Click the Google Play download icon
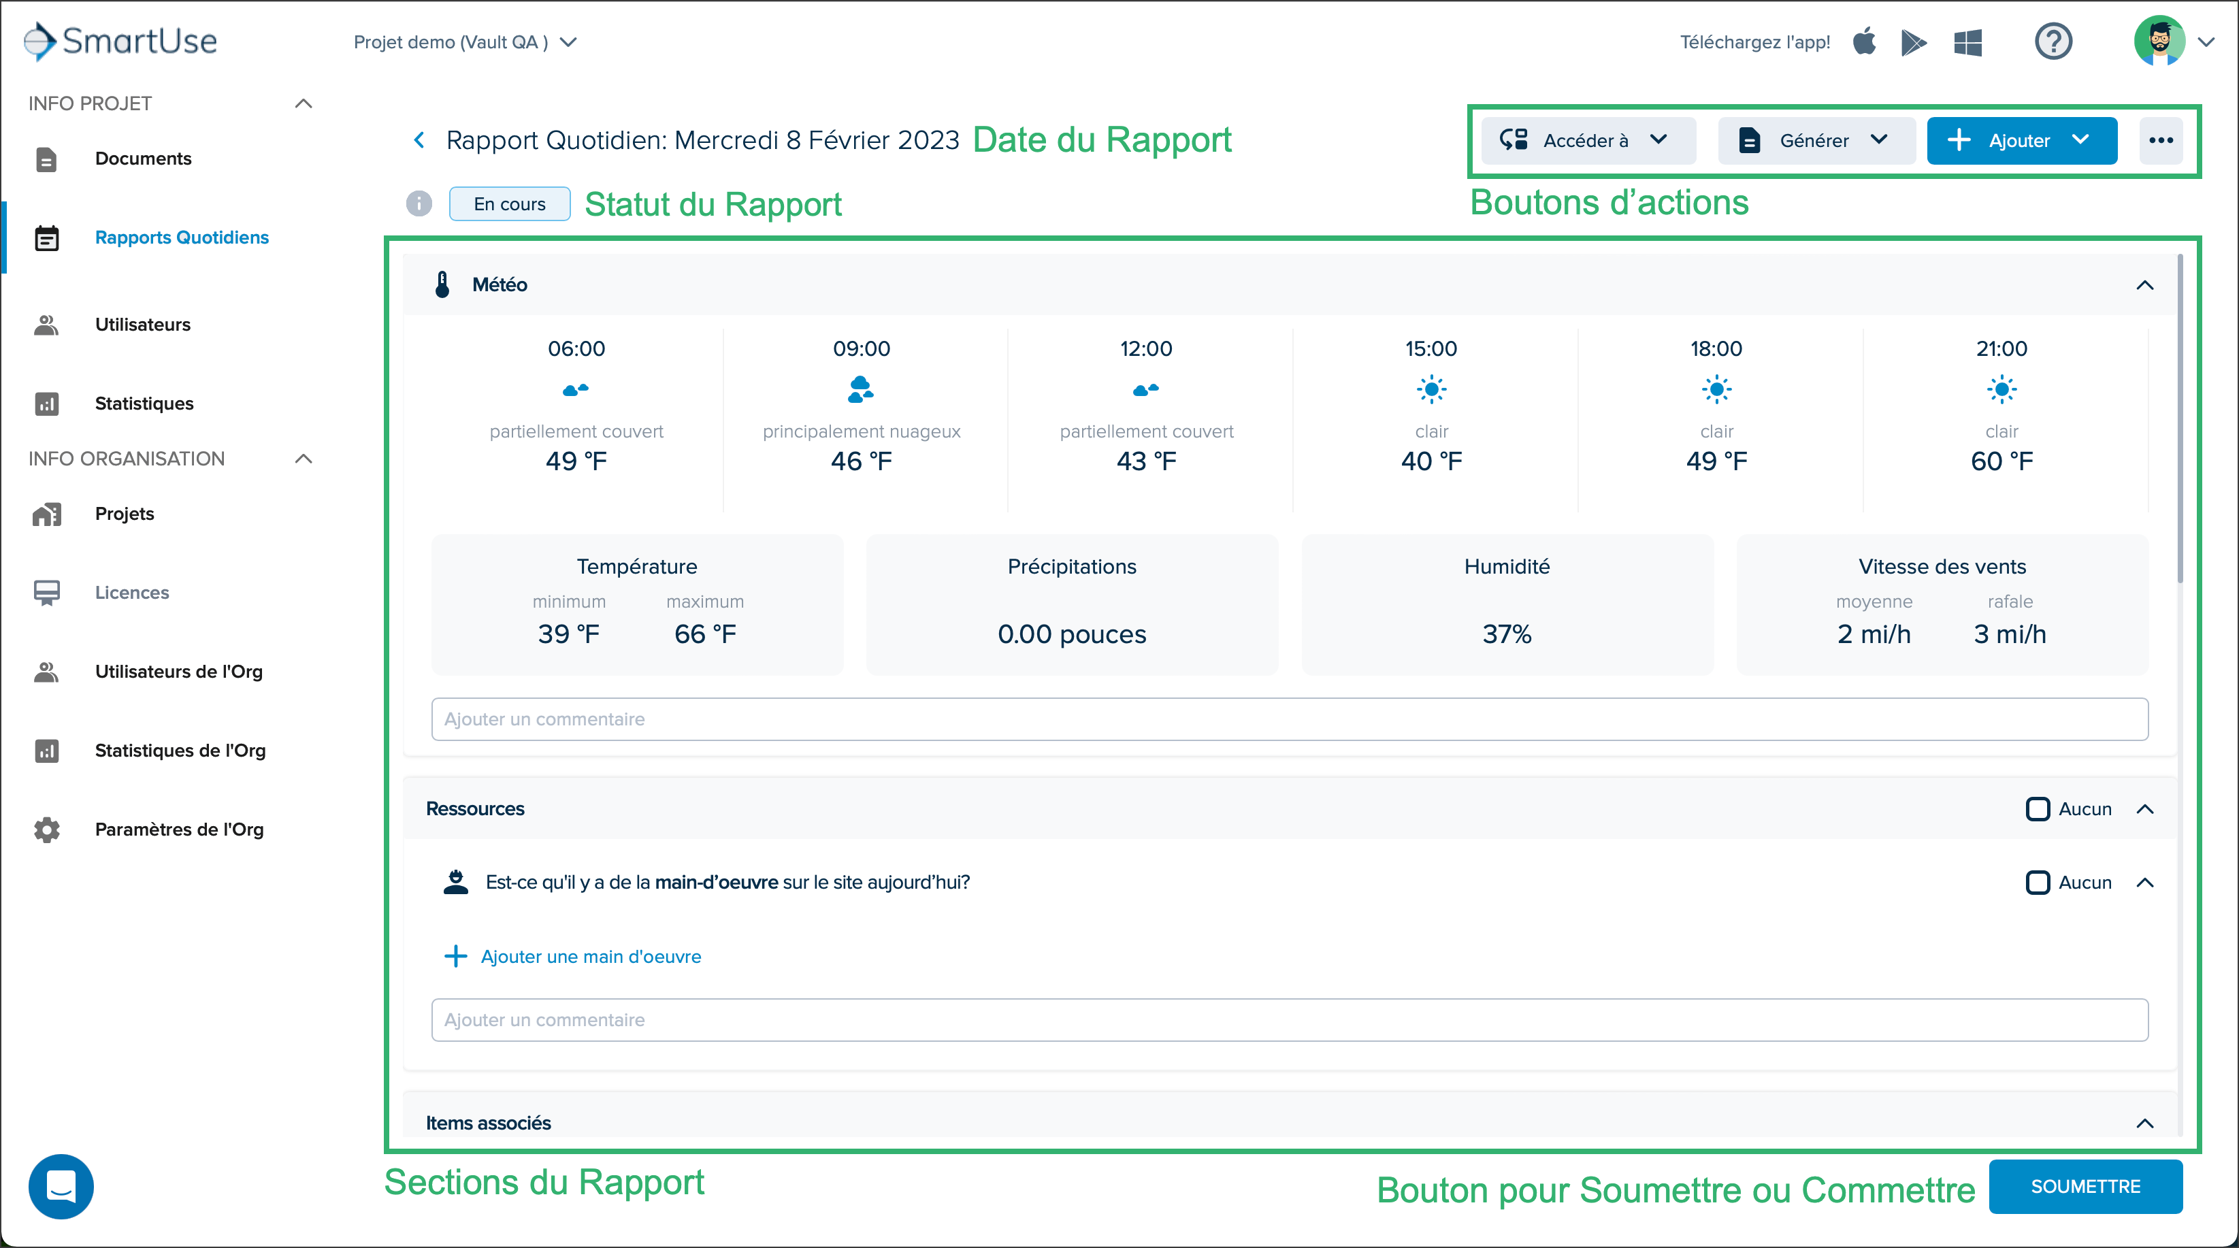 (1914, 42)
